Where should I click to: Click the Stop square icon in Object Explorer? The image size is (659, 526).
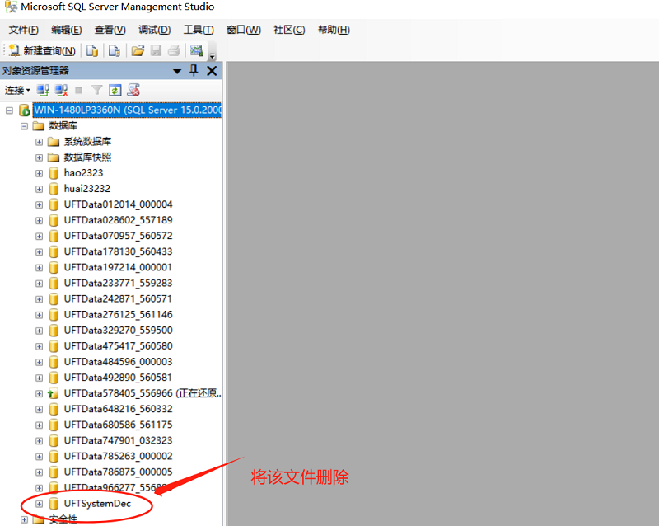pos(78,90)
